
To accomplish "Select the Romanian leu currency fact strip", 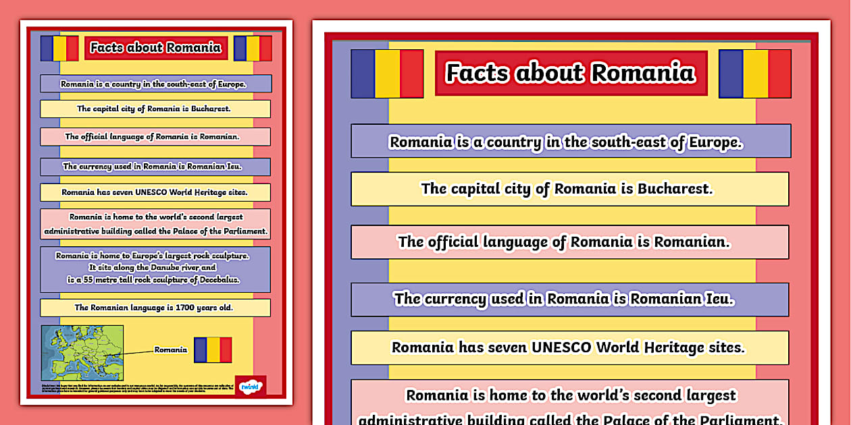I will point(569,299).
